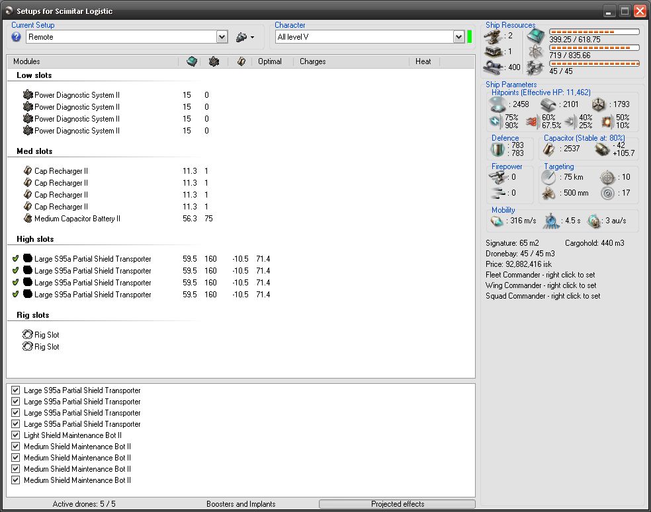Select the second empty Rig Slot
The image size is (651, 512).
click(41, 347)
